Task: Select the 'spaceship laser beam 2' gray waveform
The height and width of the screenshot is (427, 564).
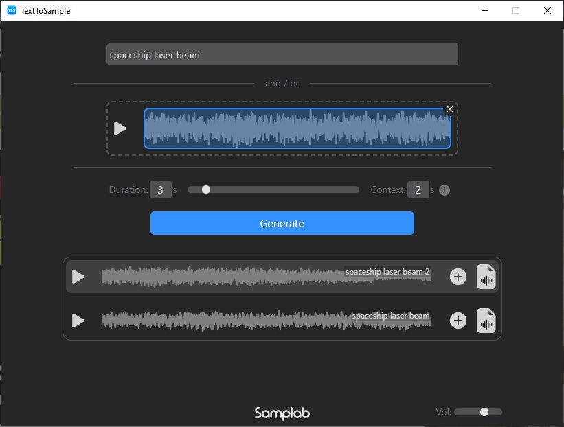Action: point(266,277)
